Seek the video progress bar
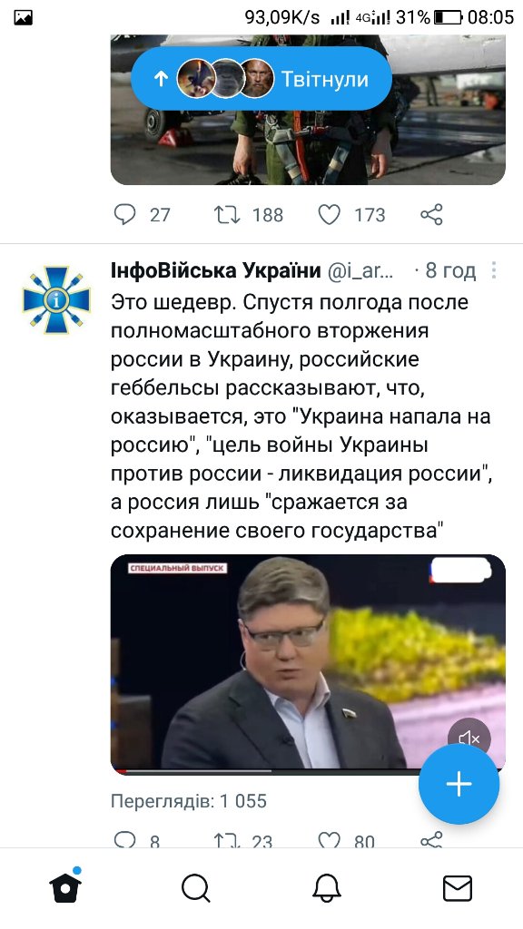The height and width of the screenshot is (929, 523). click(x=266, y=771)
